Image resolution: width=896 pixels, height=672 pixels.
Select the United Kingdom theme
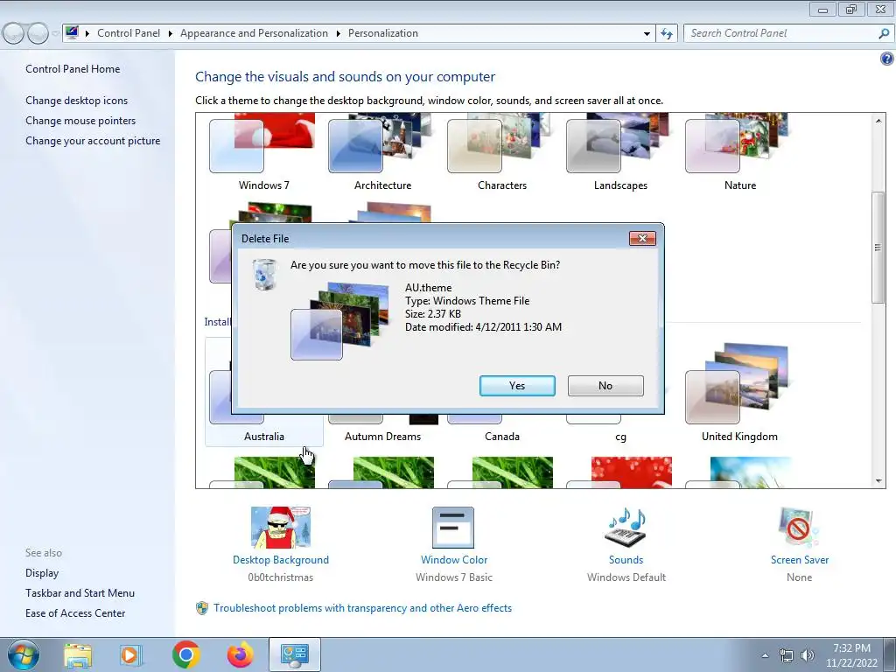(x=739, y=392)
